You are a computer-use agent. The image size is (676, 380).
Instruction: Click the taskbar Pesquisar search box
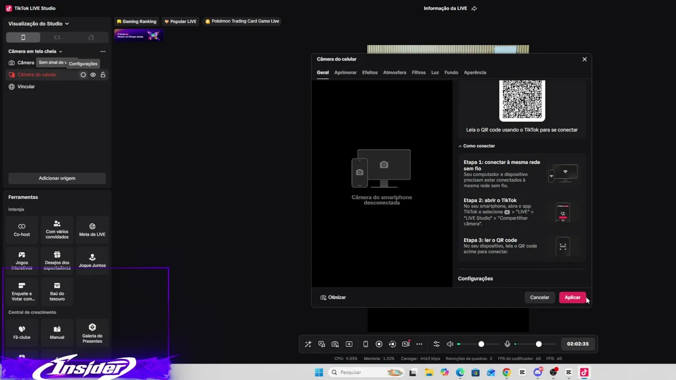(x=367, y=373)
